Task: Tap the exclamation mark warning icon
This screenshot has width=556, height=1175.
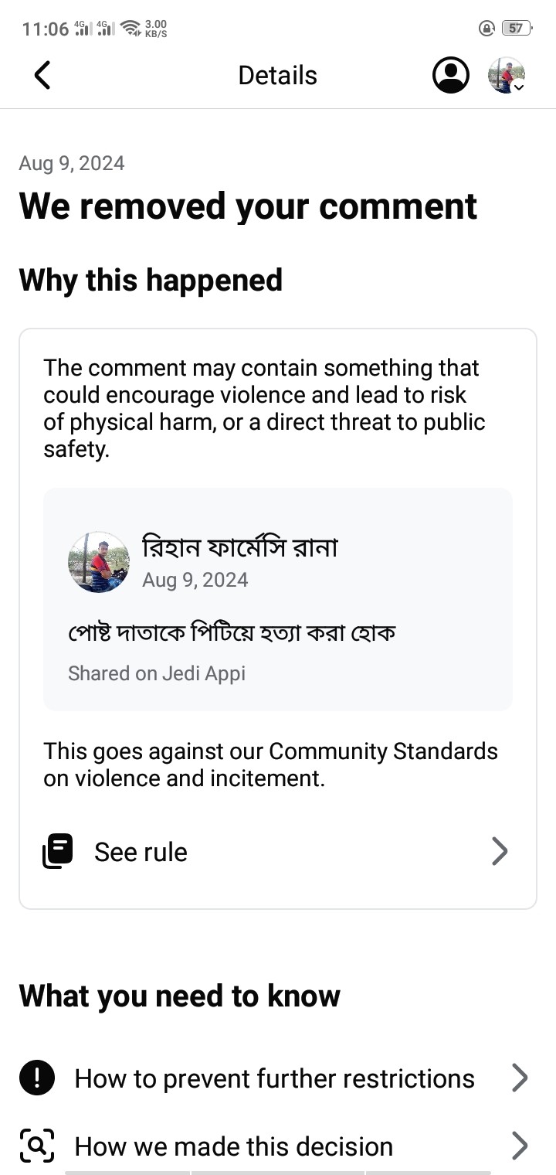Action: [x=36, y=1078]
